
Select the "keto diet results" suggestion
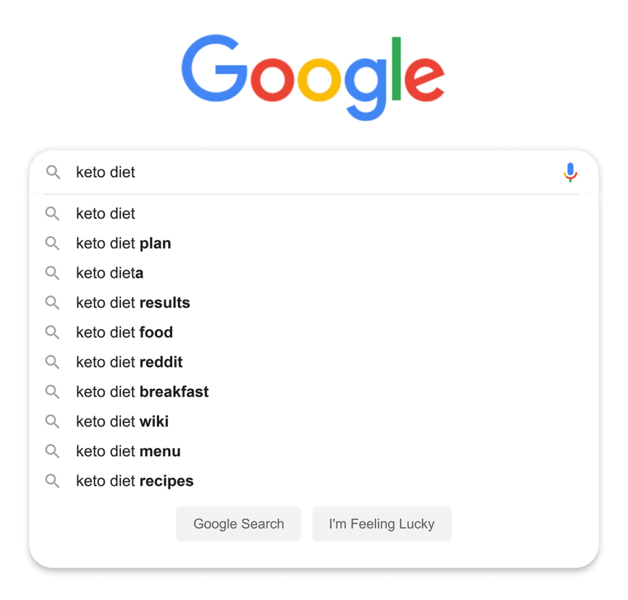click(x=133, y=303)
